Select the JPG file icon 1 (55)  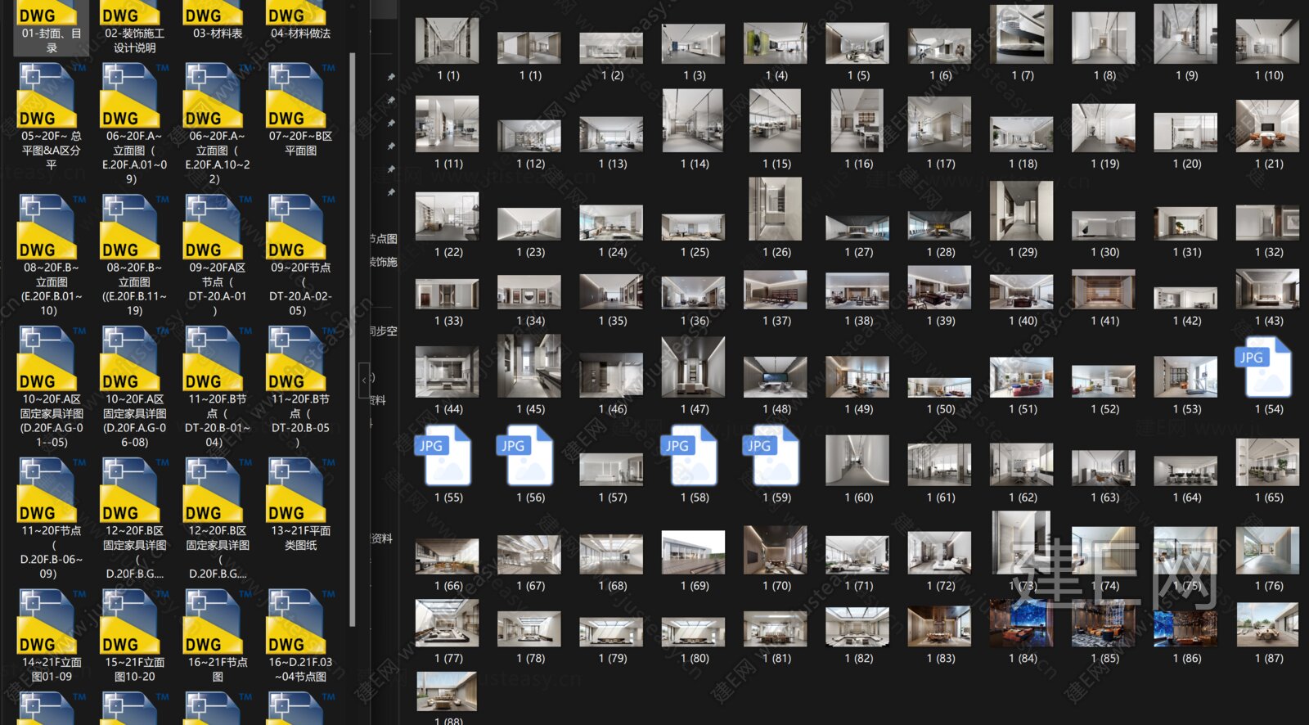(443, 455)
